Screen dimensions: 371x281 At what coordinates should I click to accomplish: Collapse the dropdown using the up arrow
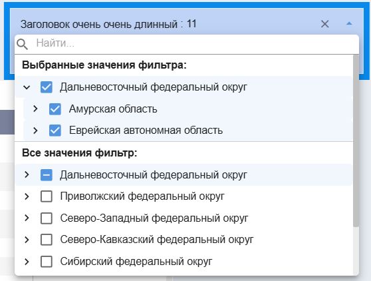(349, 23)
